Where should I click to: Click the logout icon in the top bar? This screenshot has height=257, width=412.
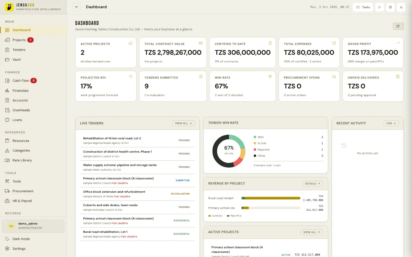pyautogui.click(x=379, y=7)
